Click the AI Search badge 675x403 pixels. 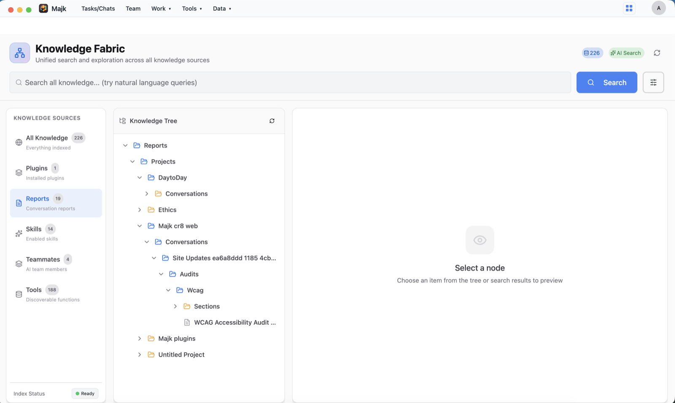pos(626,53)
